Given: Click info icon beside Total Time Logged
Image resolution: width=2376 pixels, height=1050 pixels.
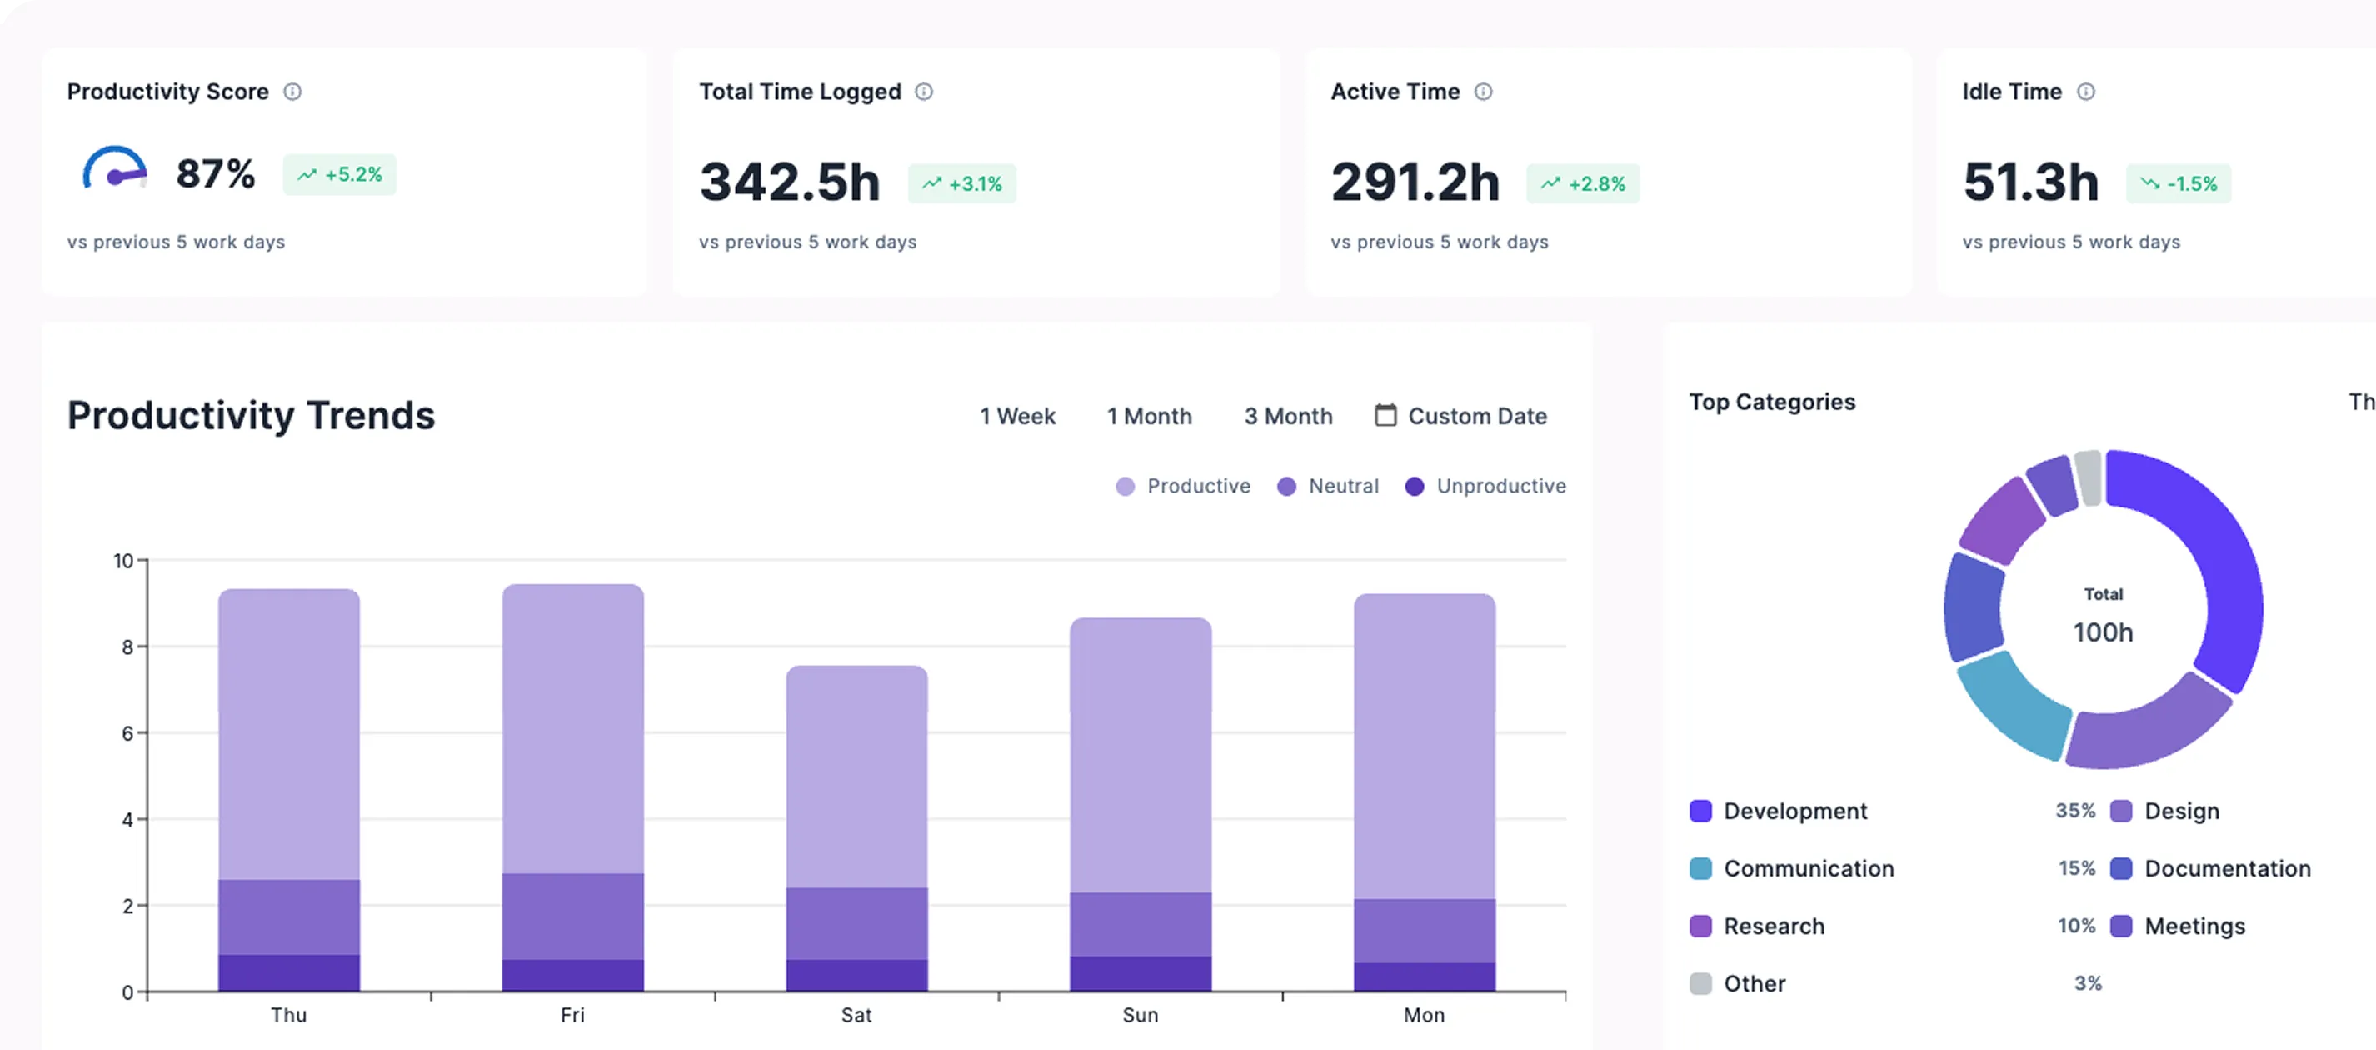Looking at the screenshot, I should pos(923,92).
